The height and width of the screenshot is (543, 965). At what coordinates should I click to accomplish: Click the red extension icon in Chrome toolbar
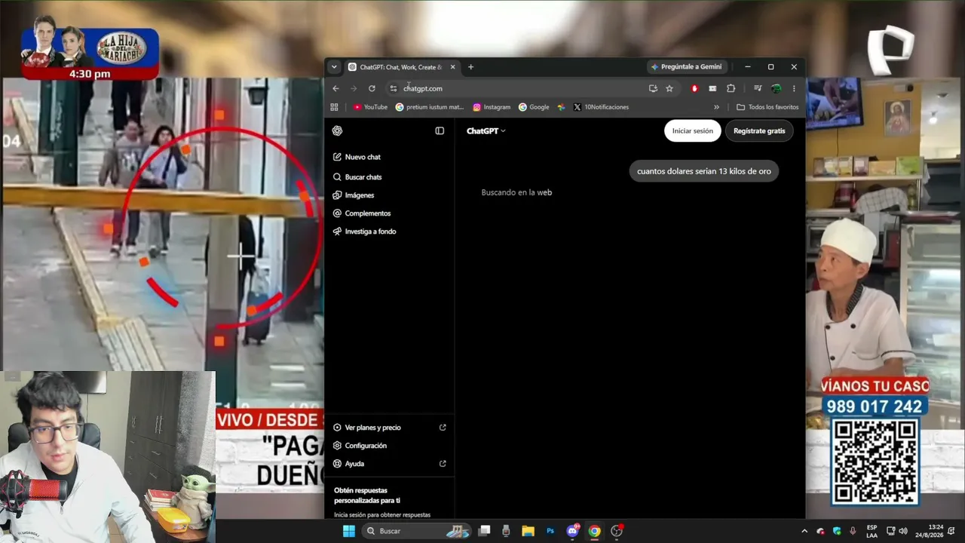(x=694, y=88)
